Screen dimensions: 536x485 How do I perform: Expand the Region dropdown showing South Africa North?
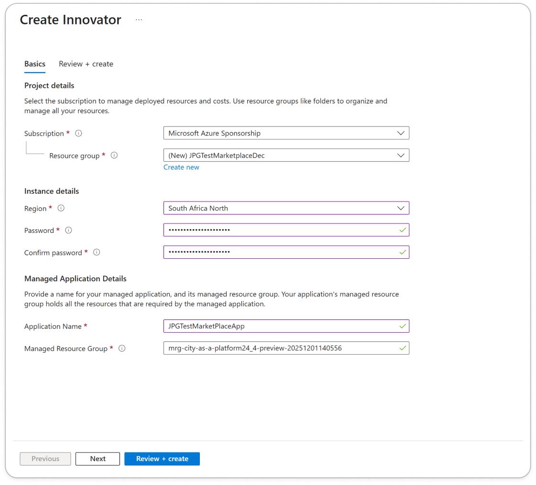pos(286,208)
